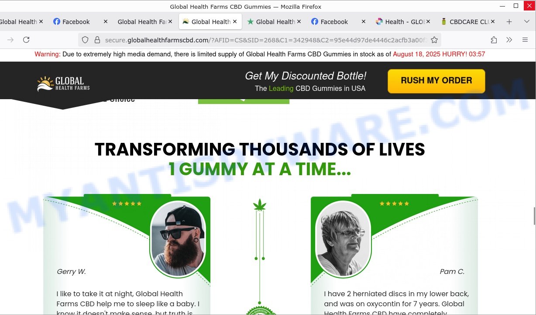Open the tracking protection shield icon
This screenshot has height=315, width=536.
(x=85, y=40)
